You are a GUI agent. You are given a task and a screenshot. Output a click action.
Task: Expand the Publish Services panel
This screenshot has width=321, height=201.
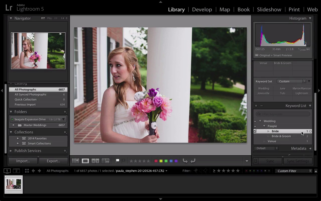11,151
